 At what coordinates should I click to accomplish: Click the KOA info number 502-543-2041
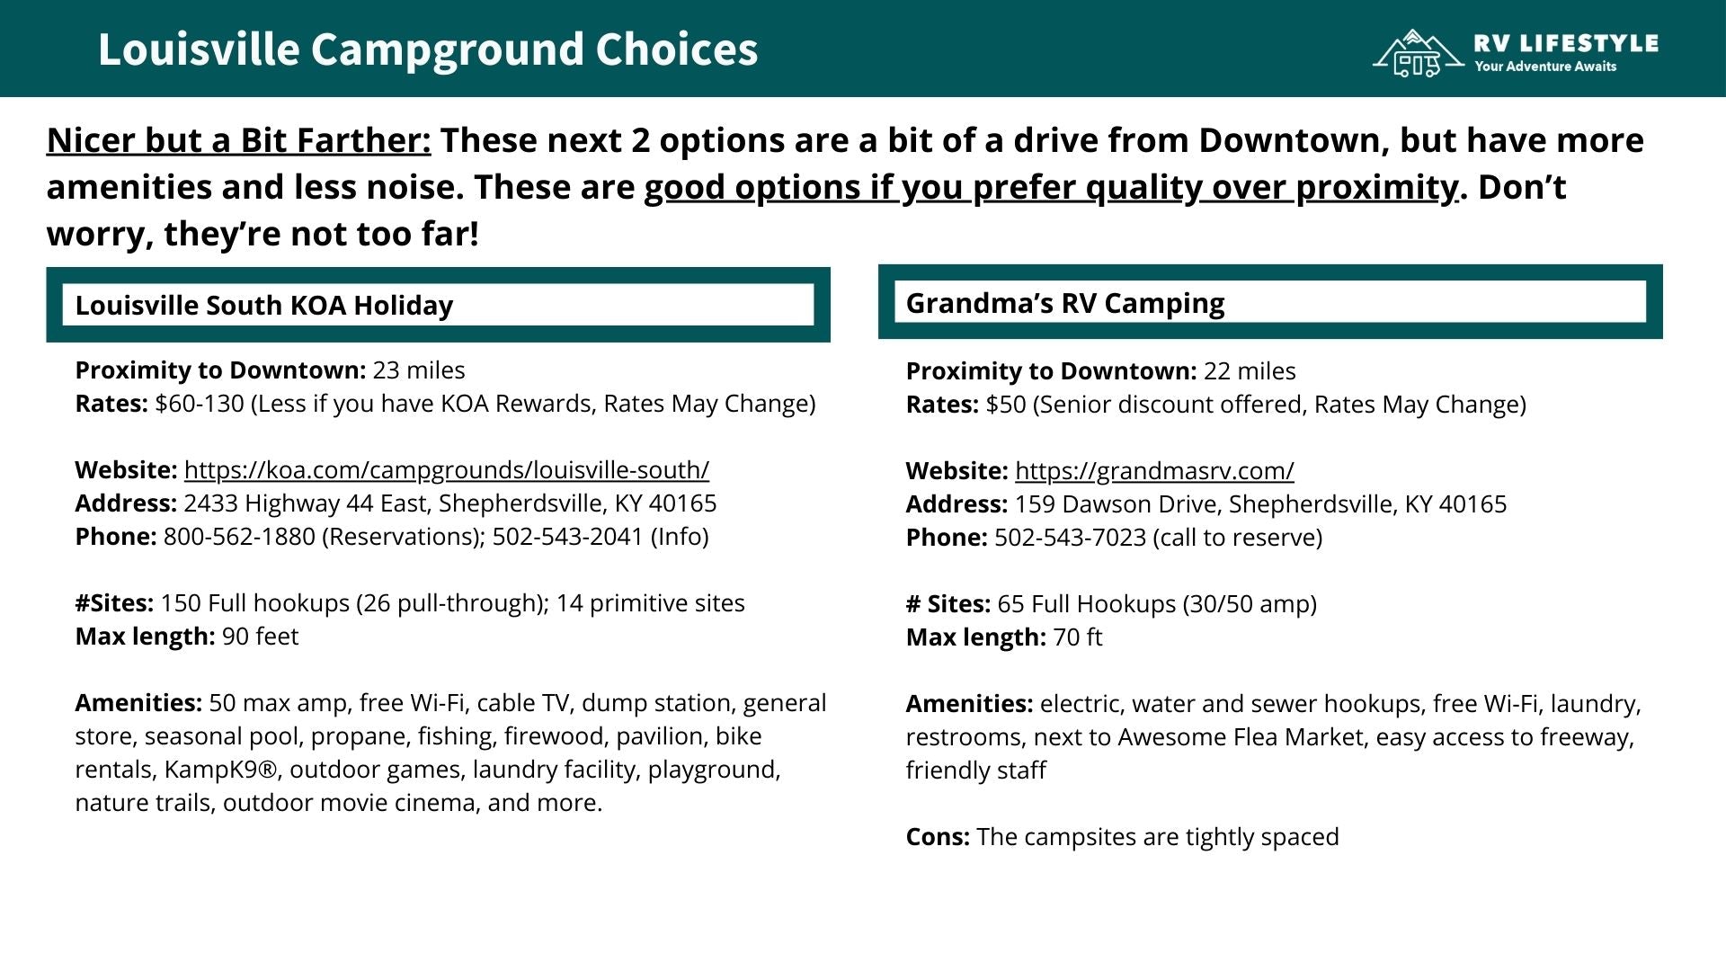pyautogui.click(x=567, y=537)
